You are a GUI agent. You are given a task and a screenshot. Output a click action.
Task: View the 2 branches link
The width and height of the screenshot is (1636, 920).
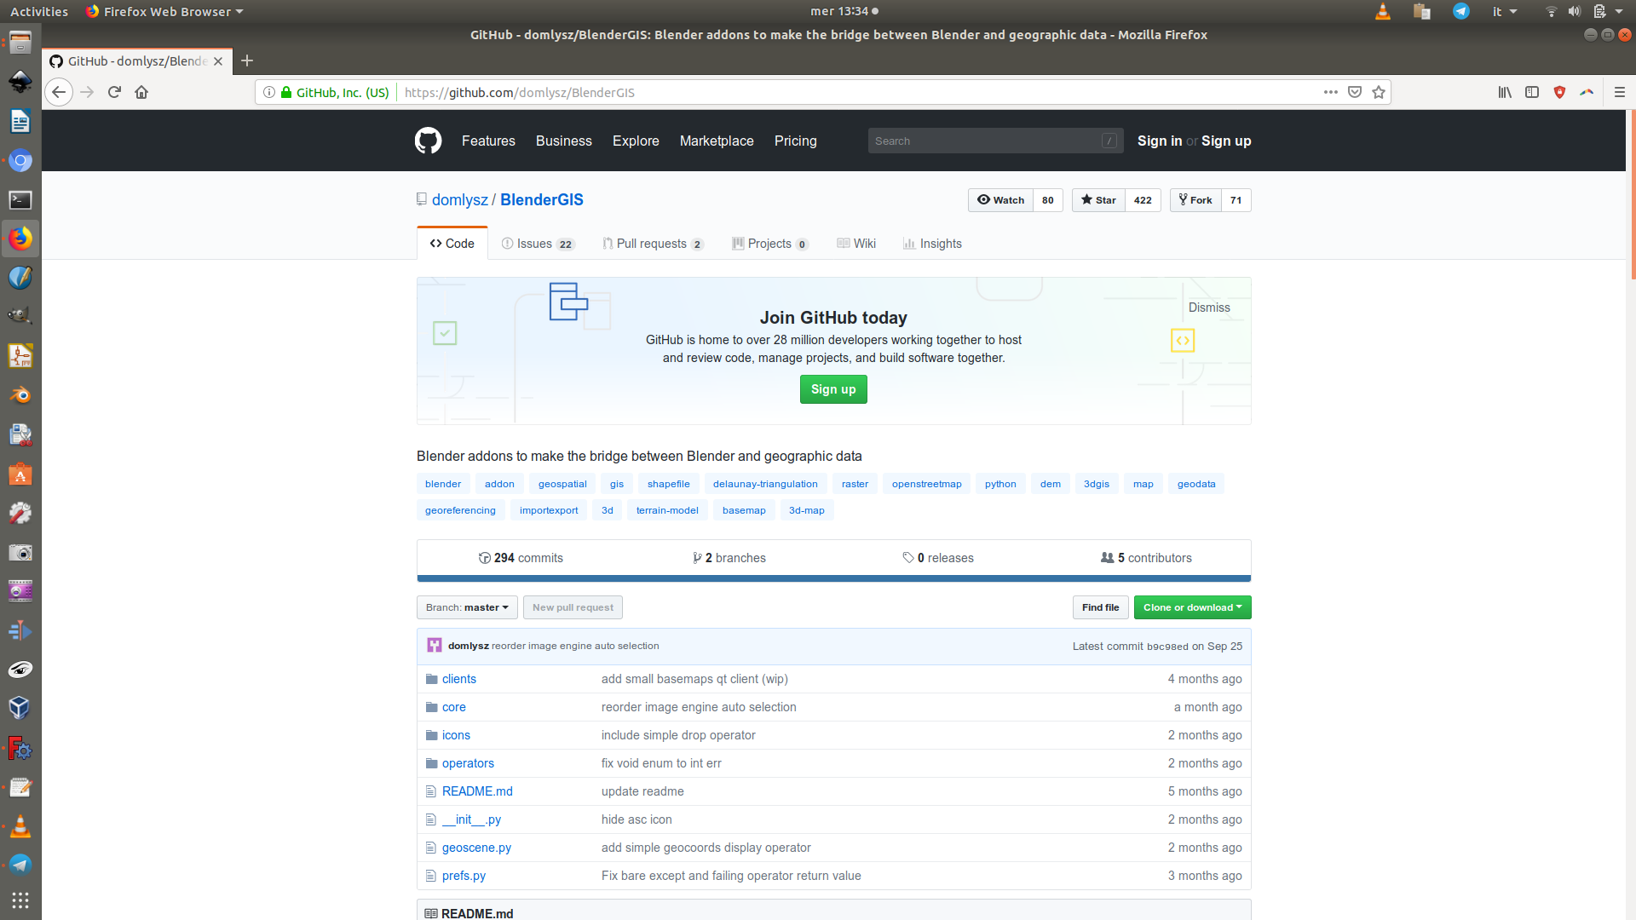click(x=729, y=558)
